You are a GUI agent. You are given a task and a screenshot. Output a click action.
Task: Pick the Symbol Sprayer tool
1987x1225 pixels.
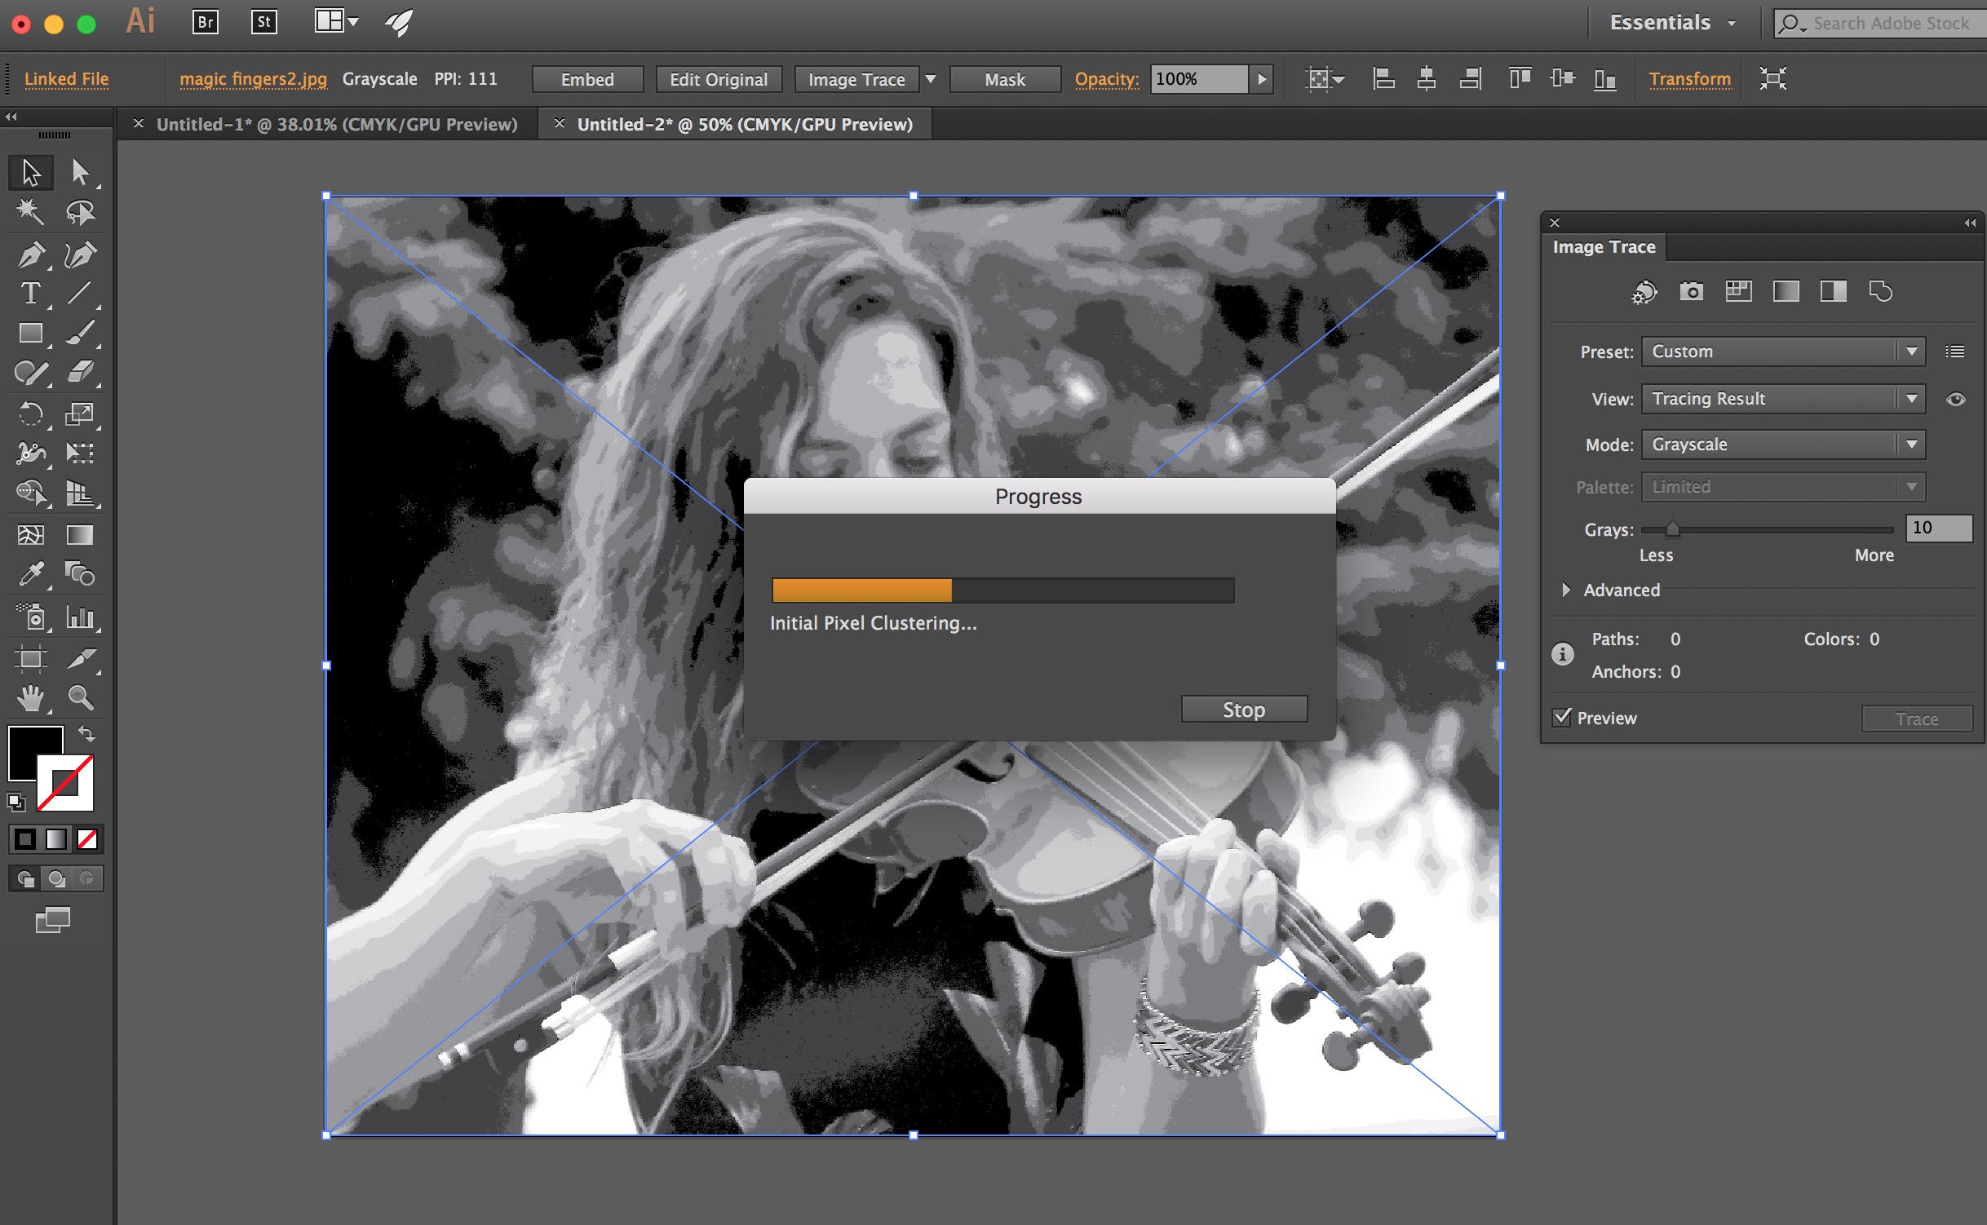31,617
